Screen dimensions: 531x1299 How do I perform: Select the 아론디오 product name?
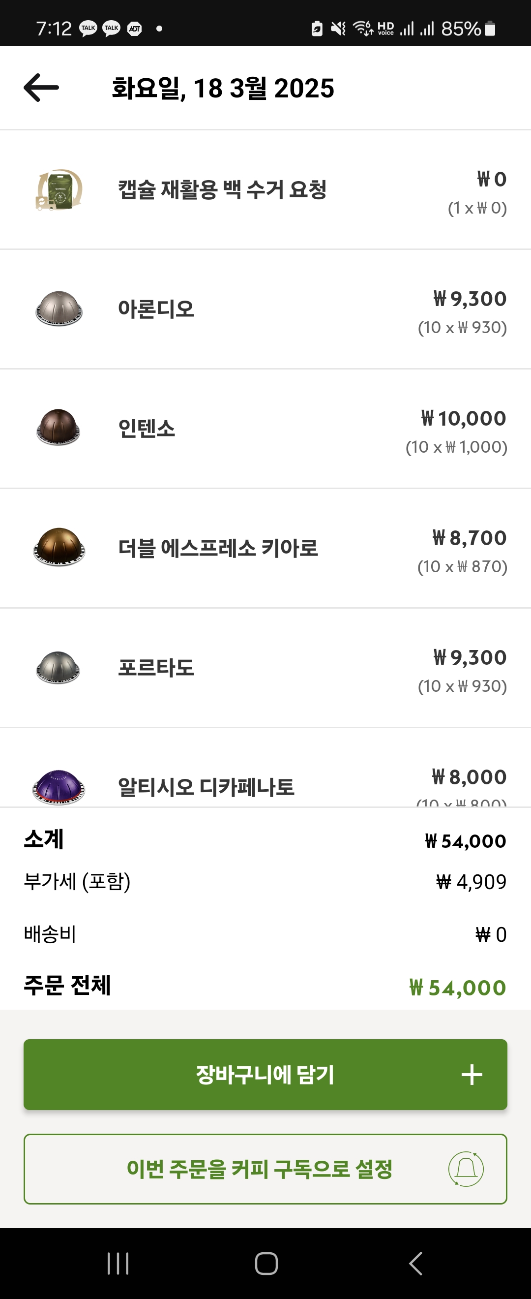[156, 309]
